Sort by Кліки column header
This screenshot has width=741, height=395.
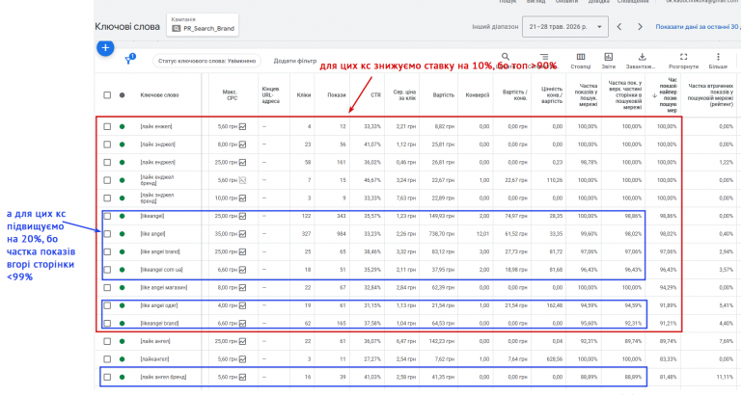tap(304, 95)
